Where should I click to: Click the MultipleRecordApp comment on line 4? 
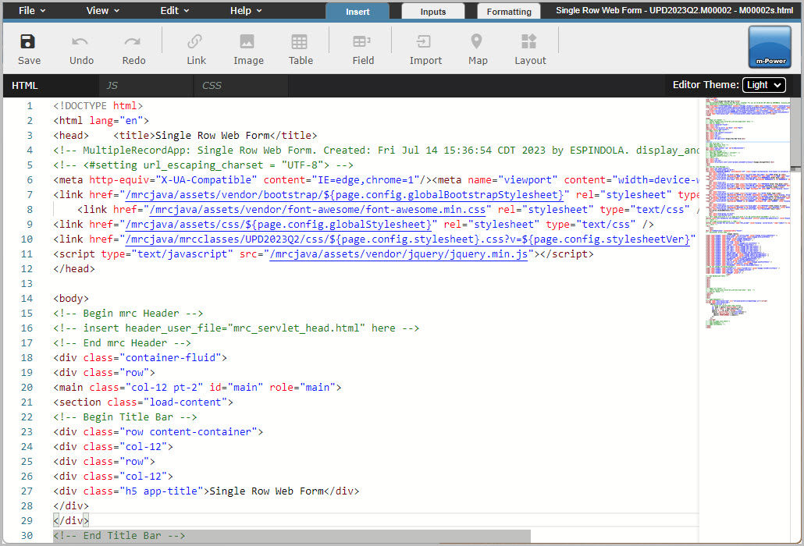[x=376, y=151]
